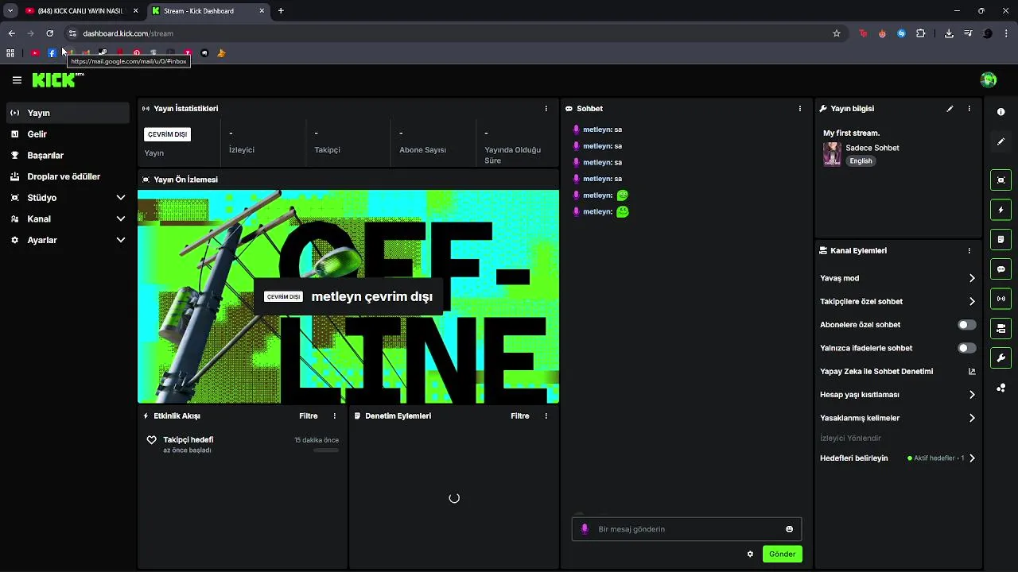This screenshot has width=1018, height=572.
Task: Toggle the lightning activity feed icon in right rail
Action: [1001, 210]
